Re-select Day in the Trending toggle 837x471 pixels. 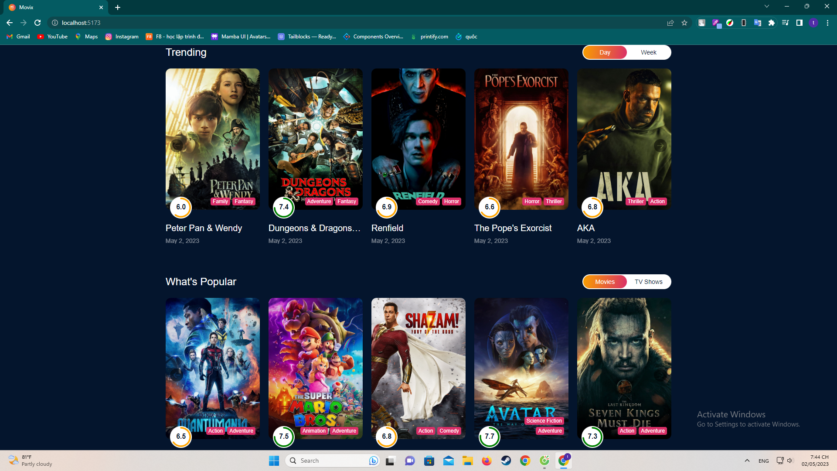(x=605, y=52)
